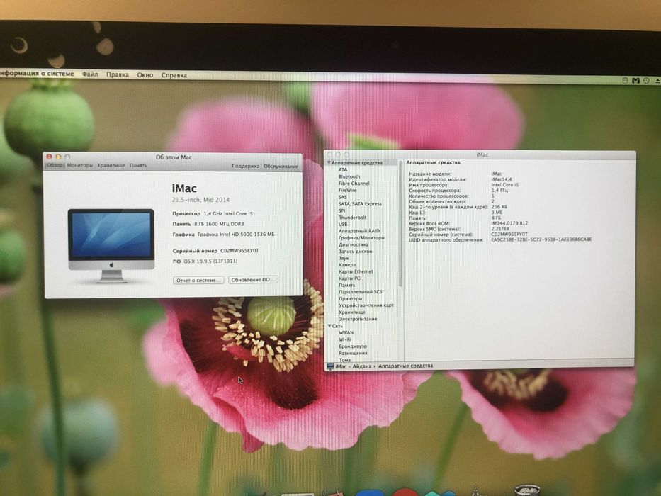Viewport: 661px width, 496px height.
Task: Select Хранилище in the System Information sidebar
Action: pos(352,312)
